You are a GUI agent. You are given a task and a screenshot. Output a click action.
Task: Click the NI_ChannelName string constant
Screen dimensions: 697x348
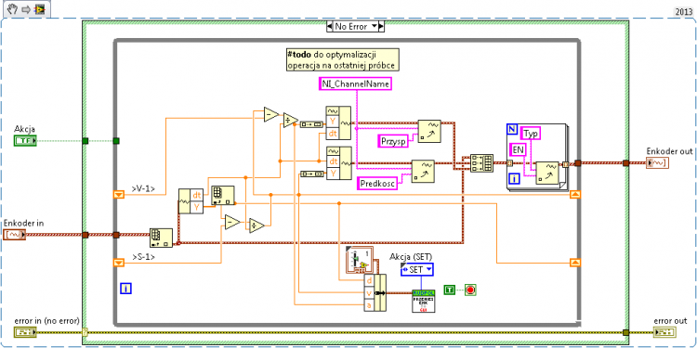(356, 84)
